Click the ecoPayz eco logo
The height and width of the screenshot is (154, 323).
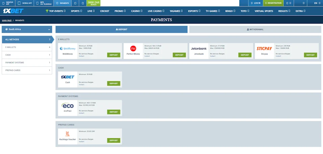(x=68, y=105)
